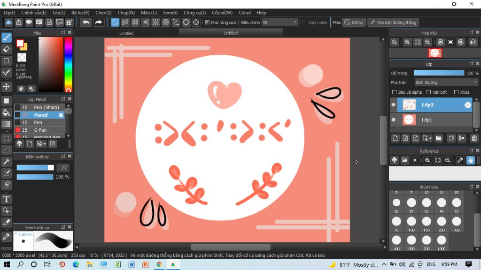The height and width of the screenshot is (270, 481).
Task: Open Lớp2 layer settings gear
Action: (467, 105)
